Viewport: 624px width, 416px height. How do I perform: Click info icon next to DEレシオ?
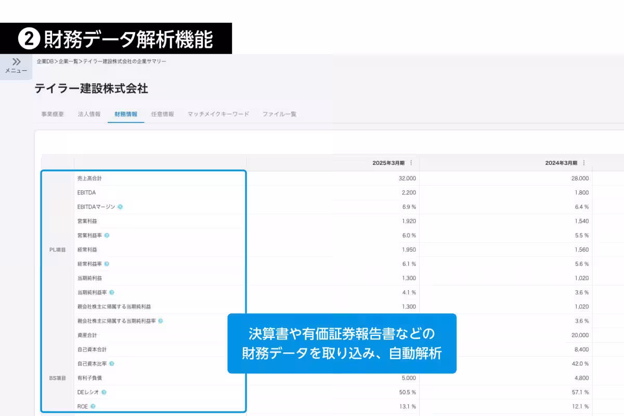pyautogui.click(x=104, y=392)
